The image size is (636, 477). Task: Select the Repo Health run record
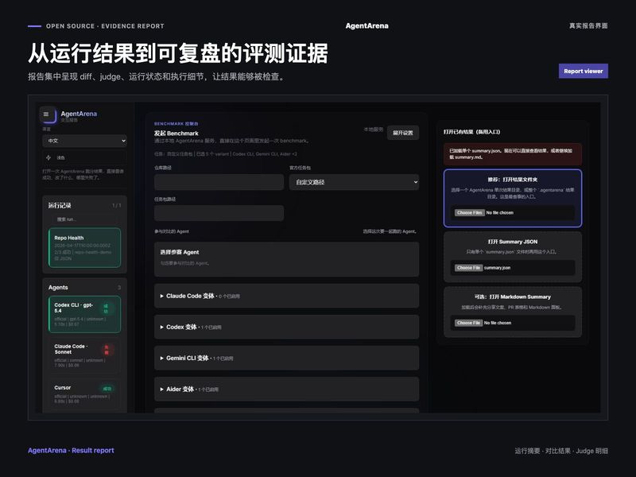pyautogui.click(x=84, y=247)
